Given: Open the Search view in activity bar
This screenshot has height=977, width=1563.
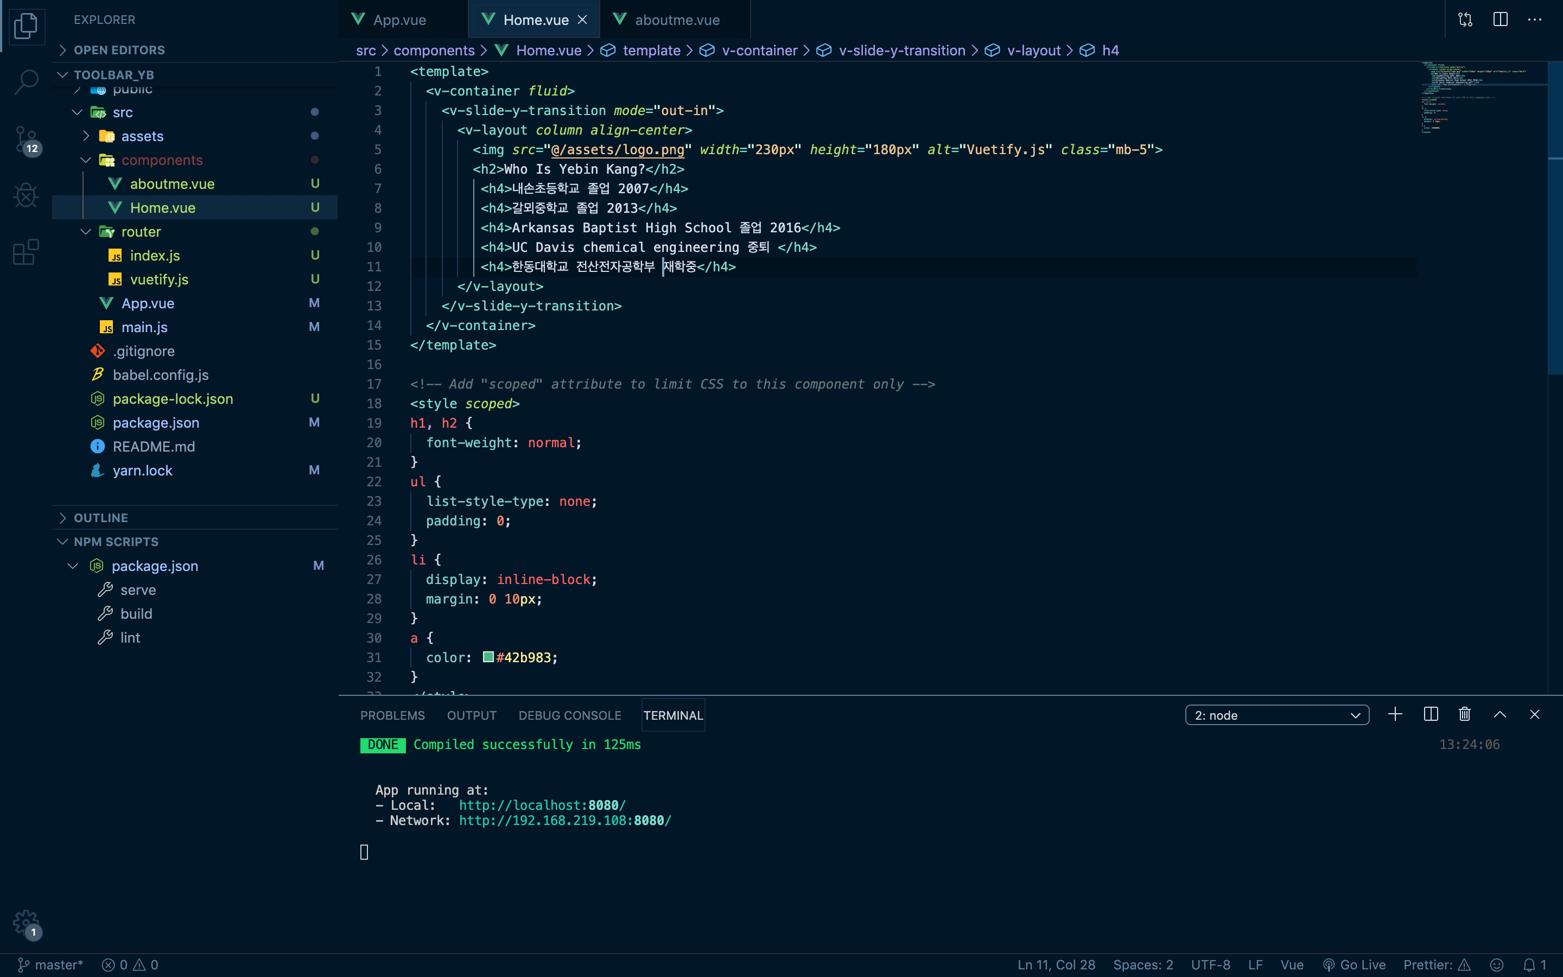Looking at the screenshot, I should (x=26, y=82).
